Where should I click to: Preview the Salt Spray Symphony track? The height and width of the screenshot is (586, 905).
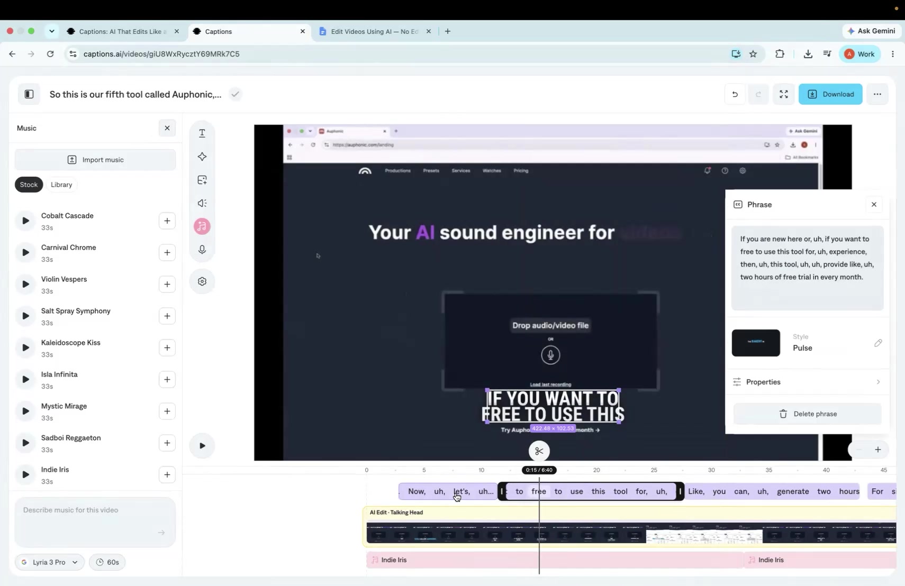(x=25, y=316)
